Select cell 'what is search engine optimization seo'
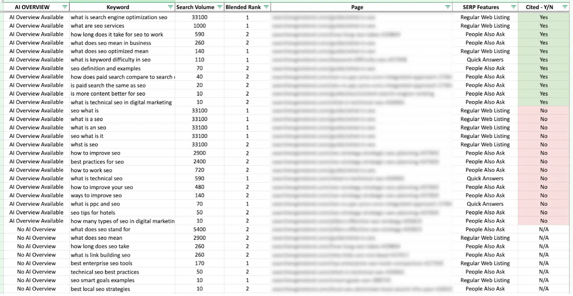Image resolution: width=573 pixels, height=296 pixels. tap(122, 17)
